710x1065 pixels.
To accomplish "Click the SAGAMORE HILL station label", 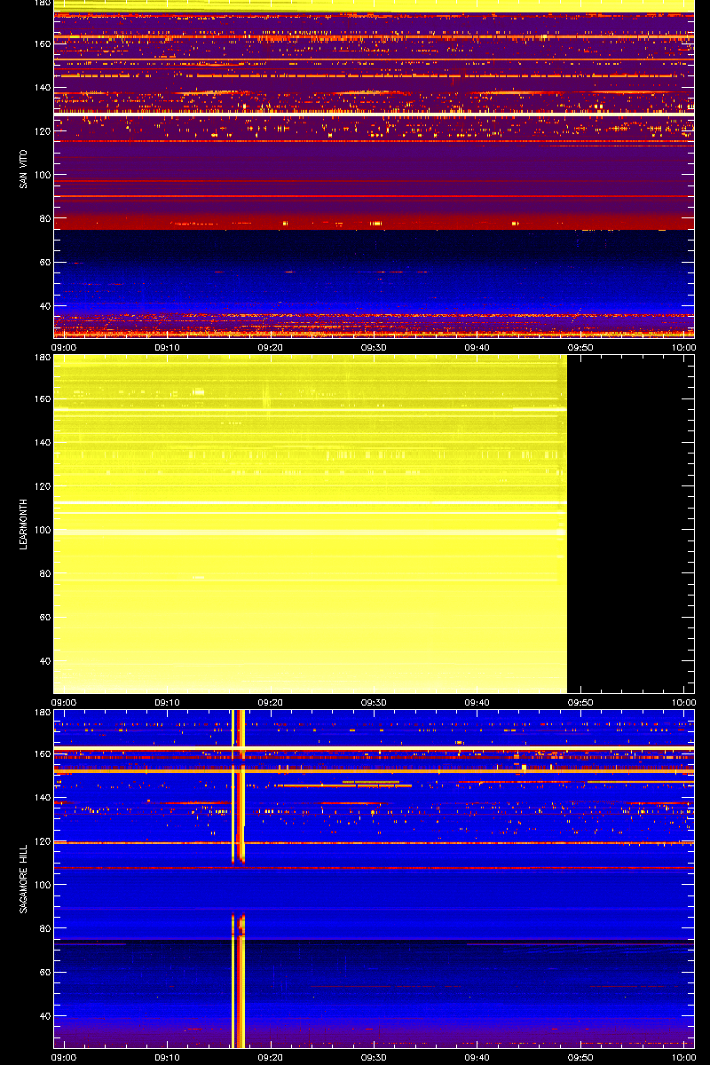I will 22,879.
